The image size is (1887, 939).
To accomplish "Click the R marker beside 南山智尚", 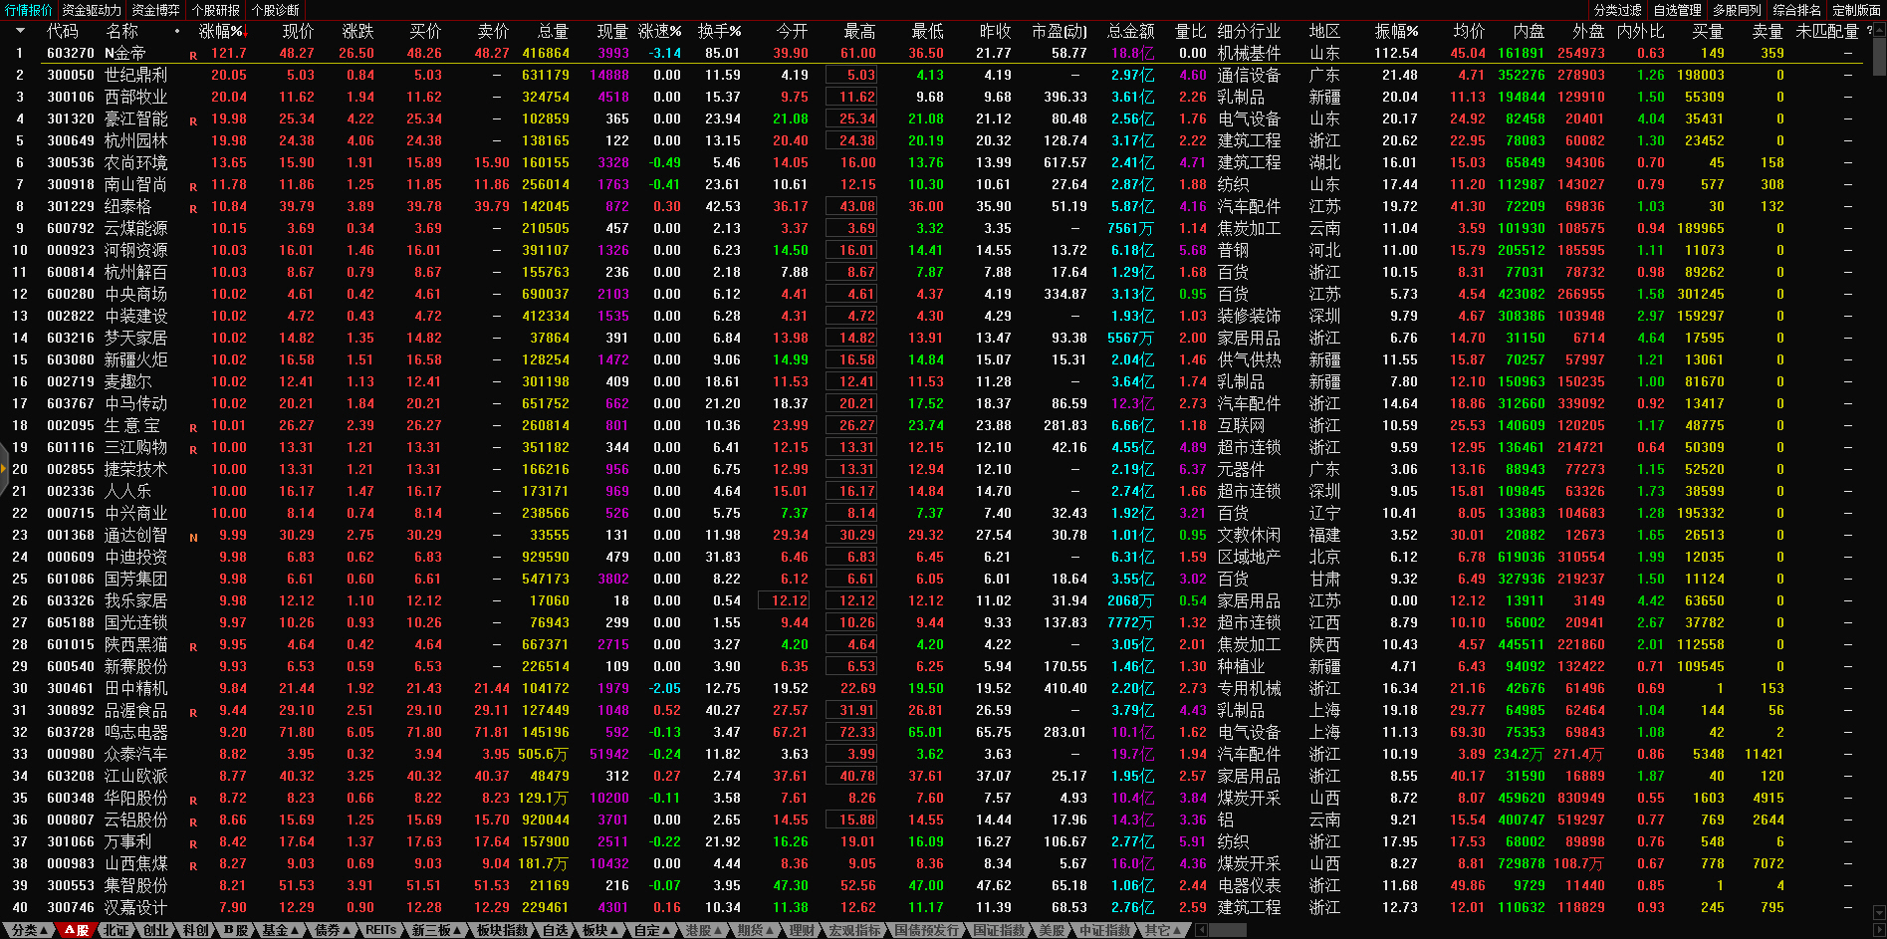I will pyautogui.click(x=193, y=186).
